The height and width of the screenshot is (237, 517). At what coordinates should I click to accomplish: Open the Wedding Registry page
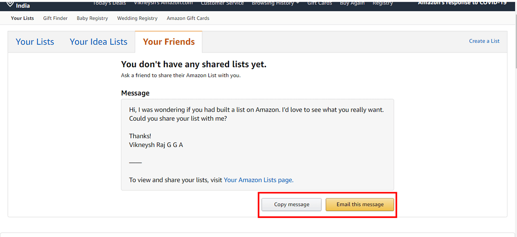(137, 18)
